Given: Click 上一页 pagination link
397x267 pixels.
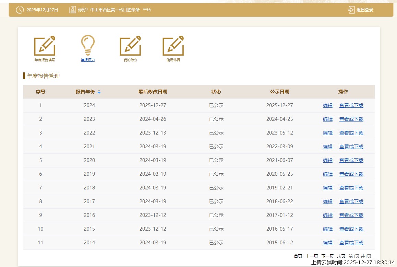Looking at the screenshot, I should (312, 256).
